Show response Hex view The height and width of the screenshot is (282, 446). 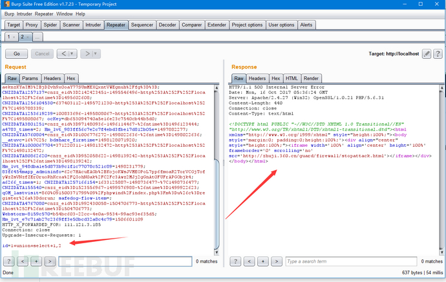276,78
